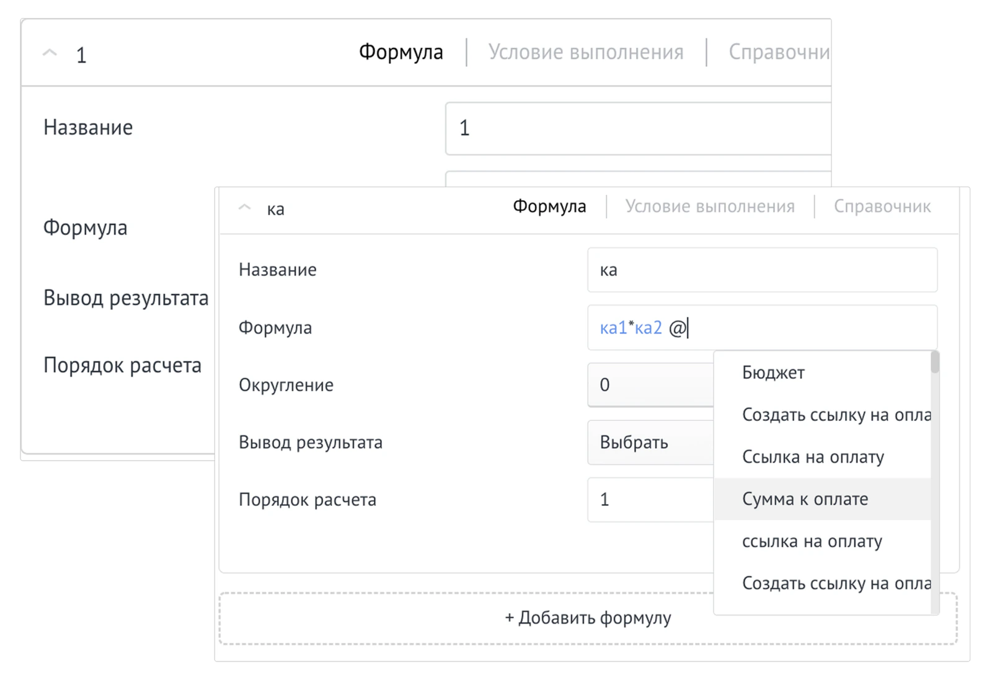Screen dimensions: 992x677
Task: Click the suggestion list scrollbar thumb
Action: (x=935, y=362)
